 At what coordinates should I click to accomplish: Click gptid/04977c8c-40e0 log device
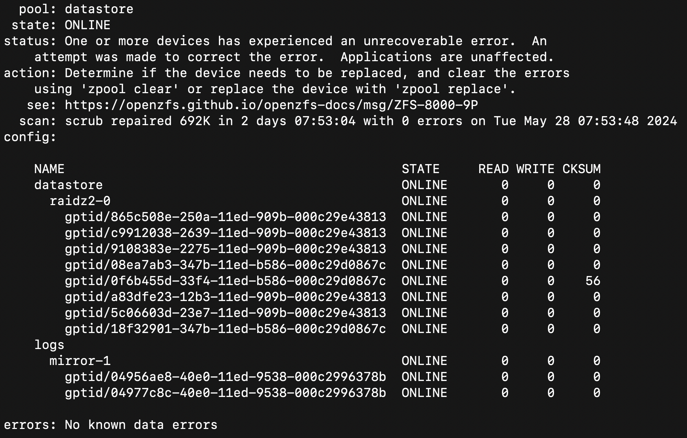[x=226, y=393]
